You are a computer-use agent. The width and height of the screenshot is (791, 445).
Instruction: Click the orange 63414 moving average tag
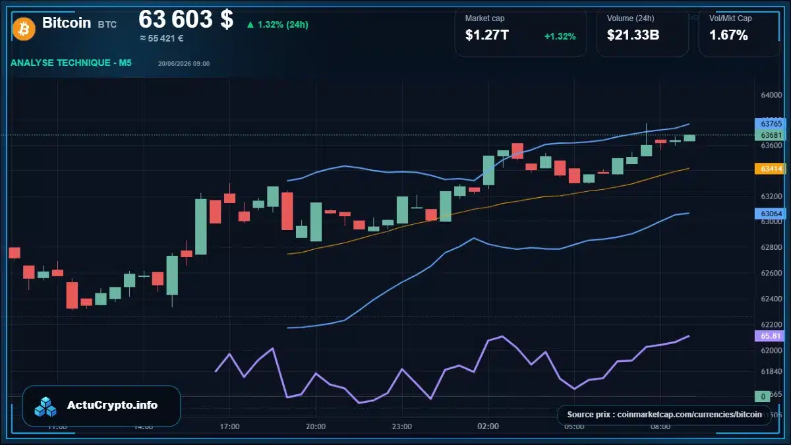[x=771, y=169]
